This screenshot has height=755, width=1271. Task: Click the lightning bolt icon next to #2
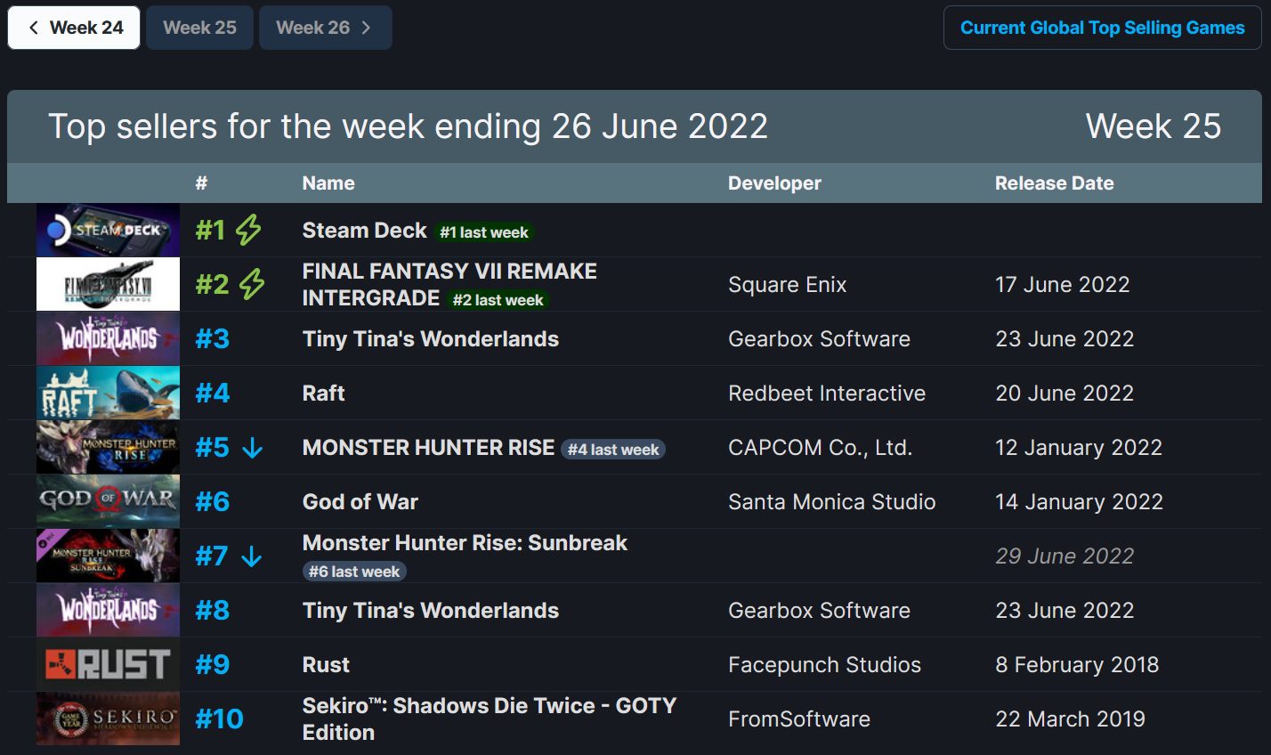click(x=252, y=284)
